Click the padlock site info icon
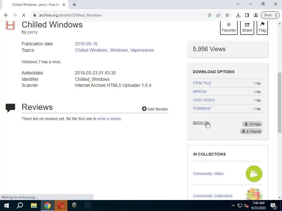The height and width of the screenshot is (211, 282). 35,15
